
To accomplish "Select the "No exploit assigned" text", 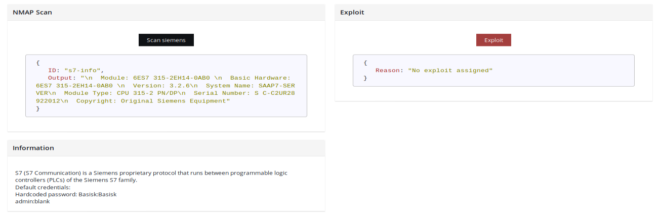I will pos(450,71).
